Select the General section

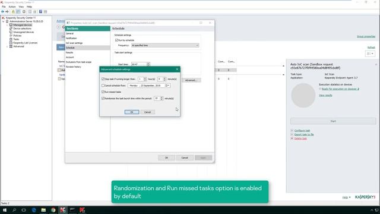tap(69, 33)
